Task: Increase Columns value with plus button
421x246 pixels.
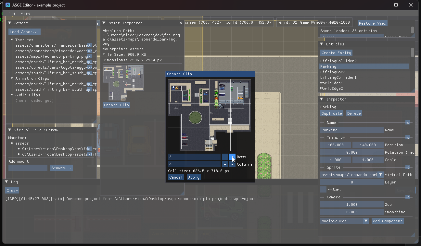Action: click(232, 164)
